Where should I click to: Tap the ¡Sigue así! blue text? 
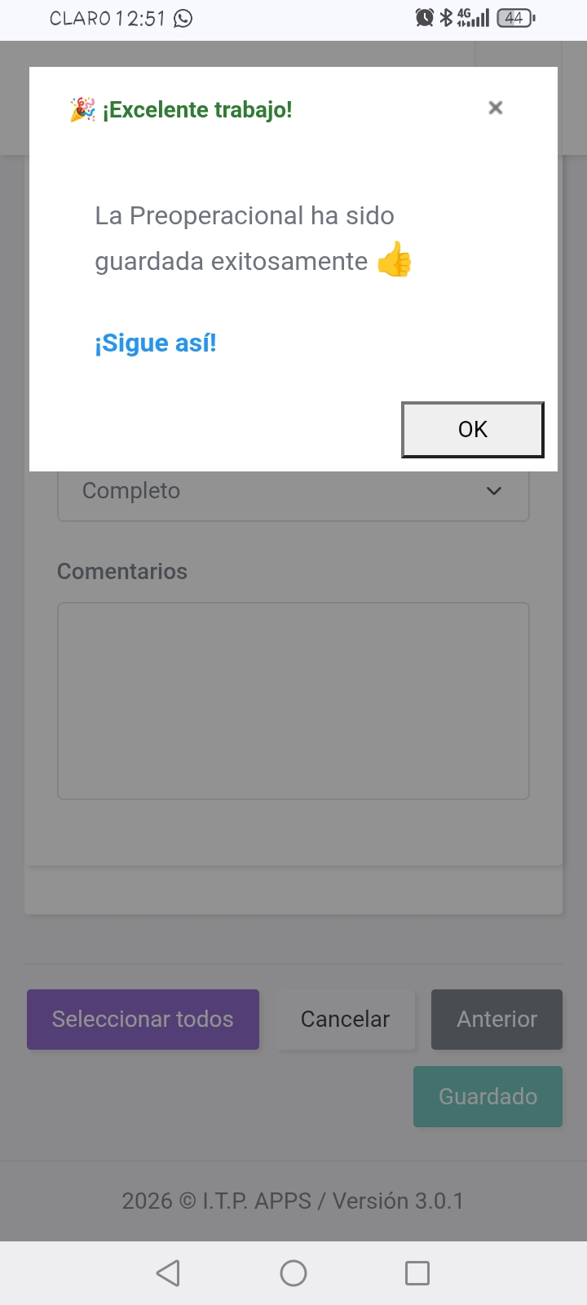pos(156,343)
